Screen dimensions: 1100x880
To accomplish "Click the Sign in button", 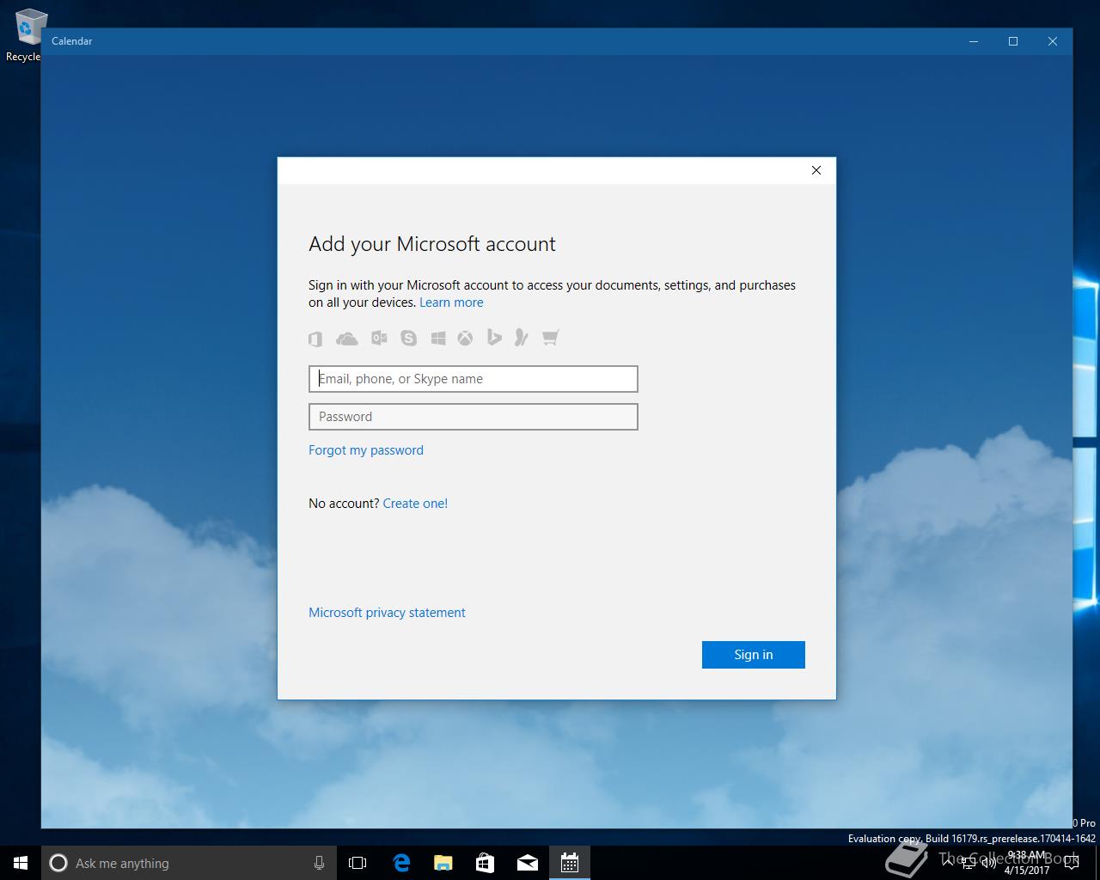I will click(x=754, y=655).
